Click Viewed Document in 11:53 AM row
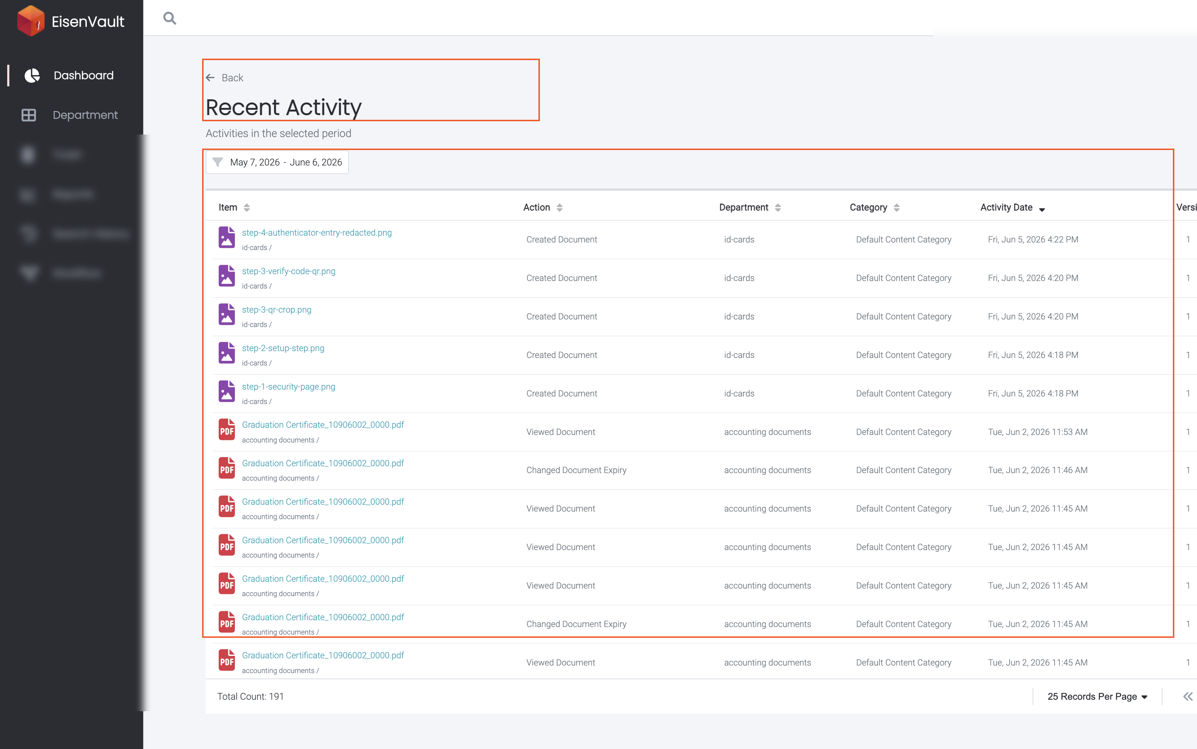1197x749 pixels. point(561,432)
